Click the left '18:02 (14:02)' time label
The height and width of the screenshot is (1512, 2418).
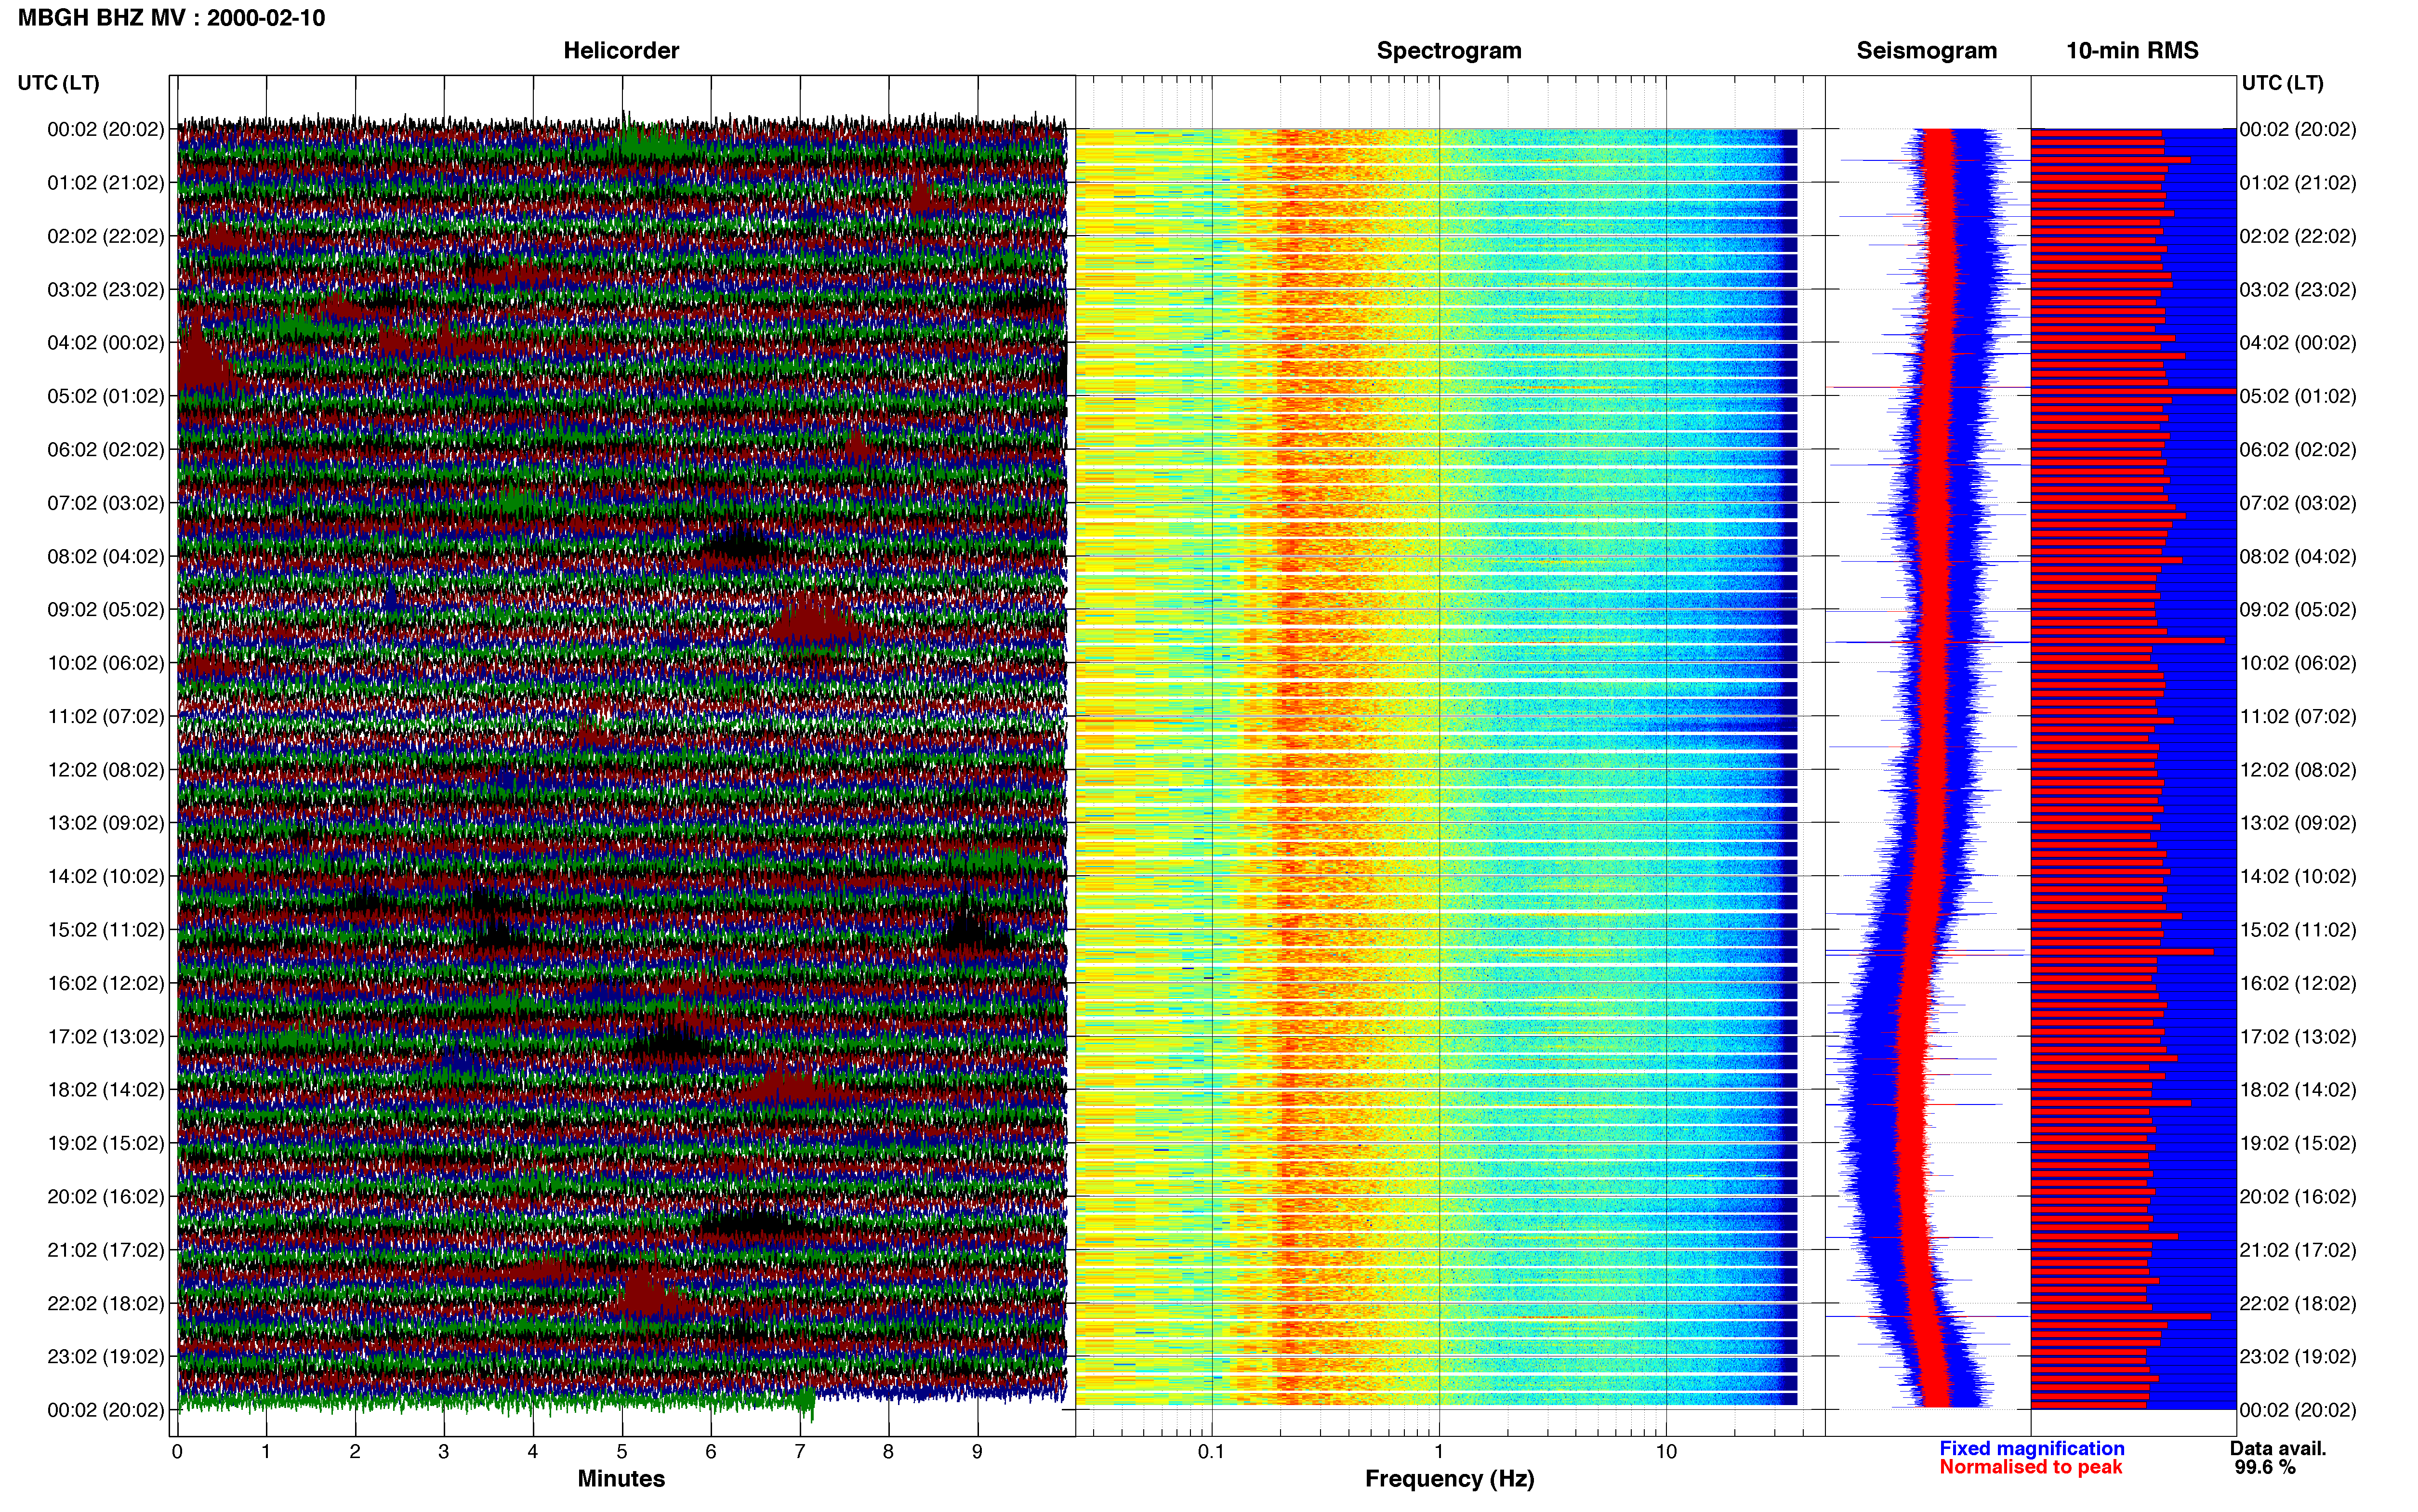106,1090
